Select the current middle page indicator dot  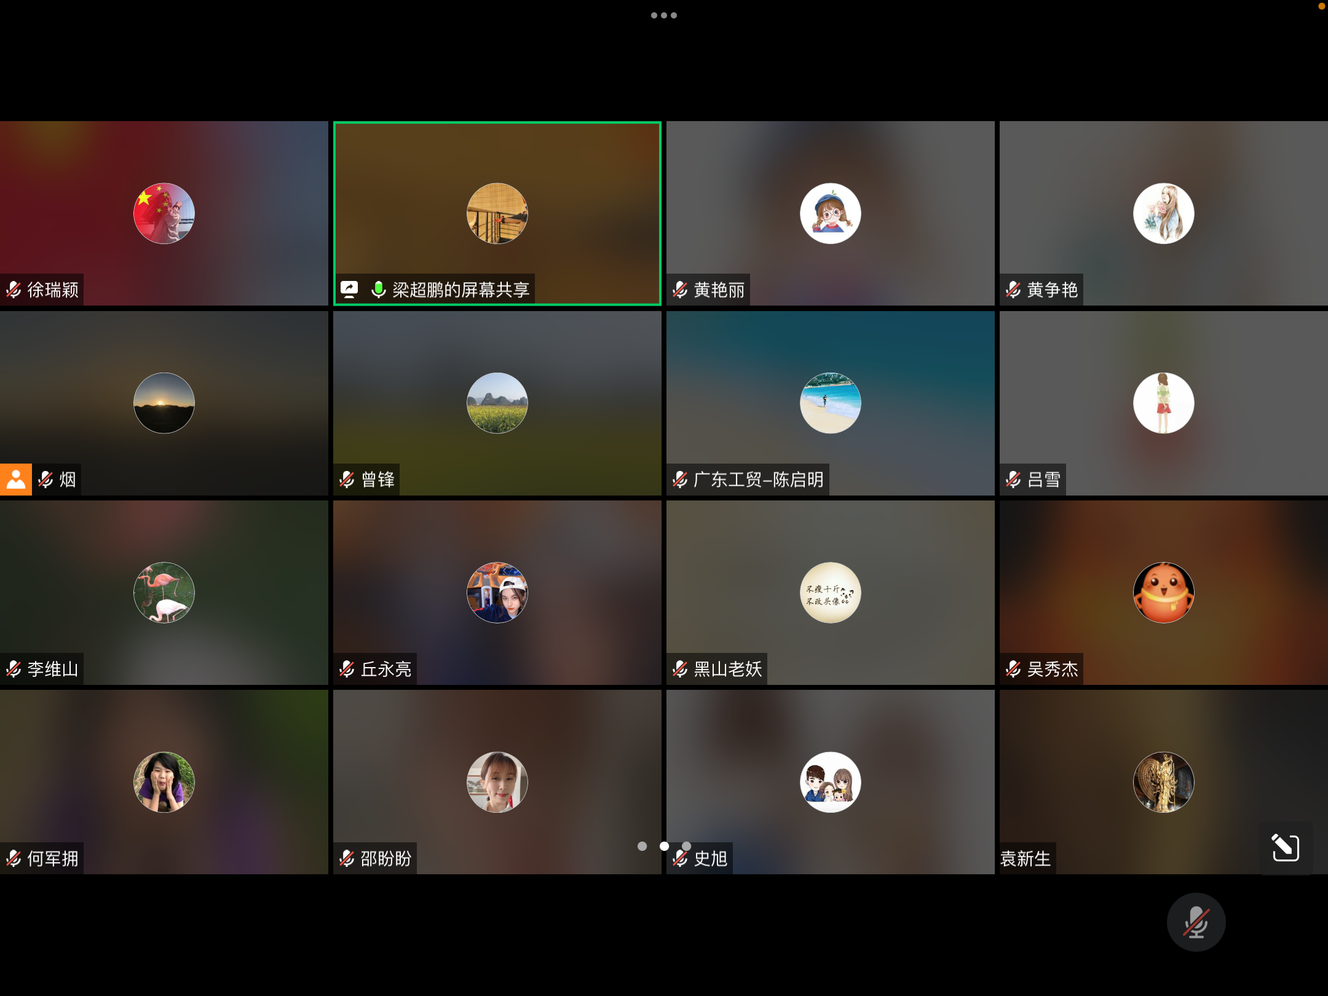(664, 846)
